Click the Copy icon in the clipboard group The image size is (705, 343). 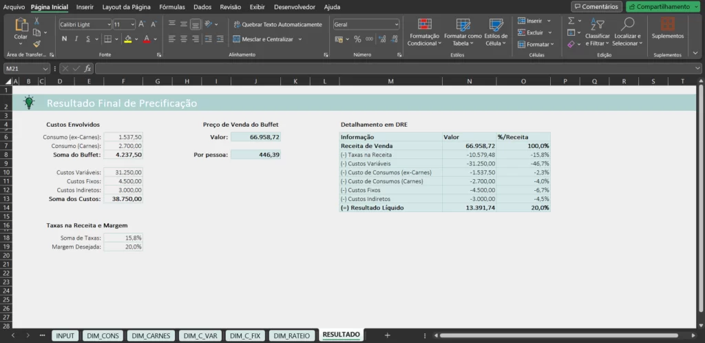pos(37,32)
